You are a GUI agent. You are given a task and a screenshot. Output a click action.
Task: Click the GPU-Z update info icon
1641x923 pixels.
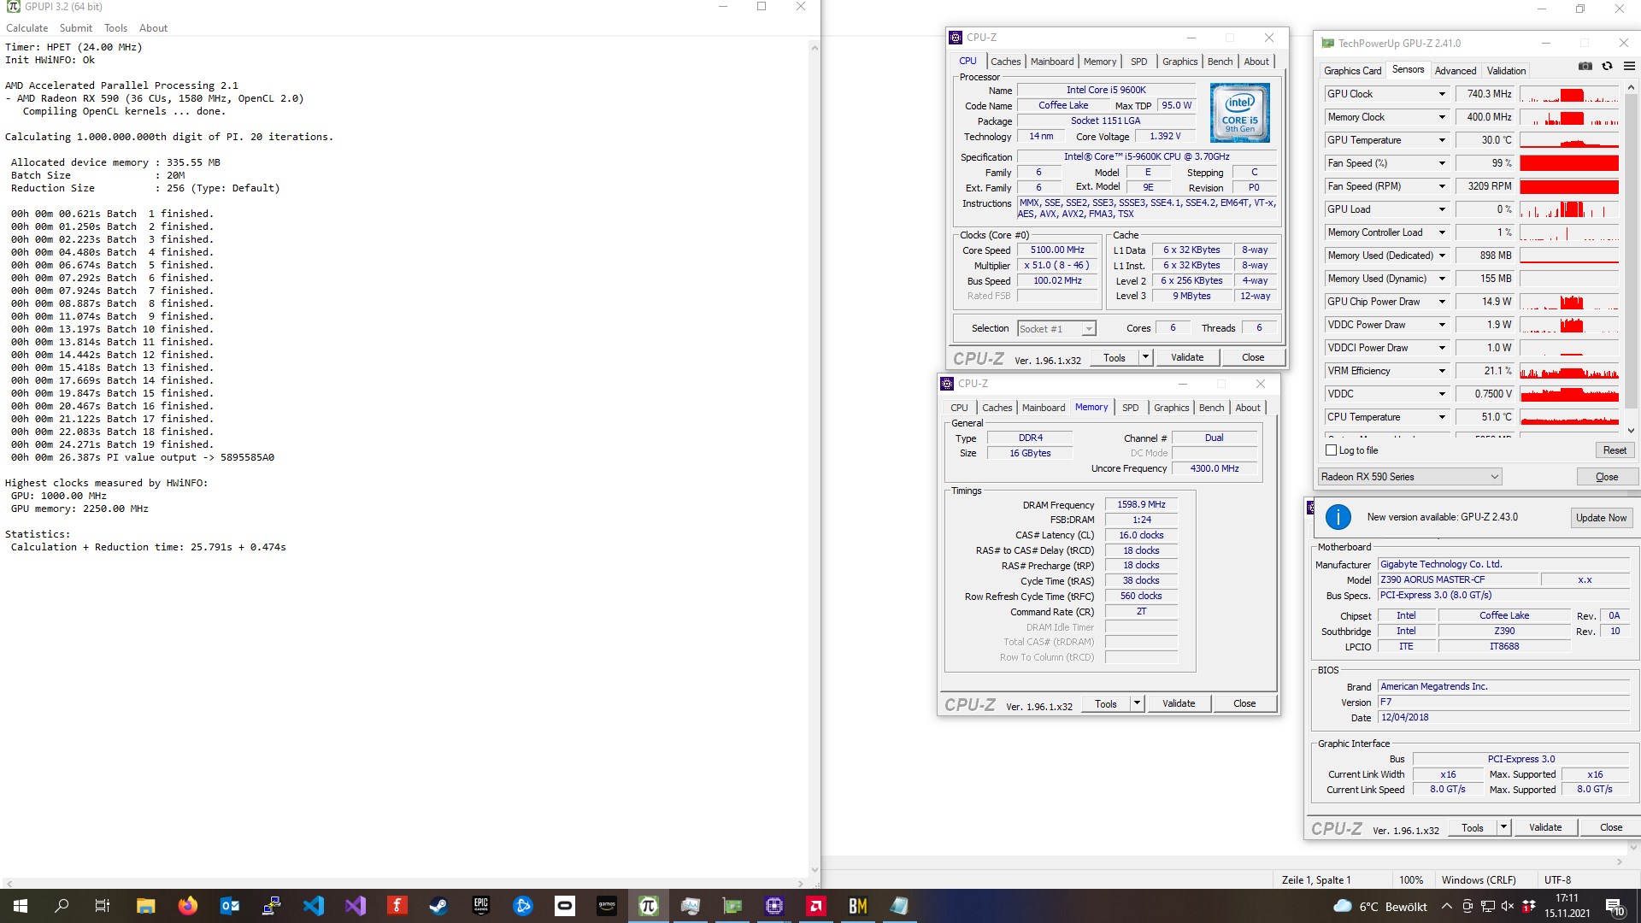pos(1338,517)
